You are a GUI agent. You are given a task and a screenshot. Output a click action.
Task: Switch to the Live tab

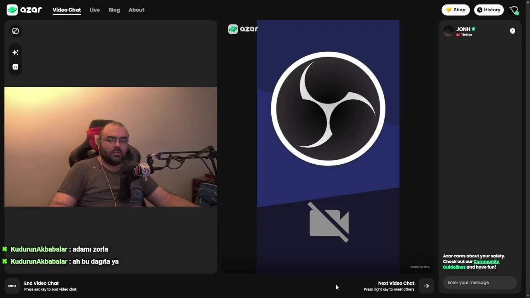pos(95,10)
